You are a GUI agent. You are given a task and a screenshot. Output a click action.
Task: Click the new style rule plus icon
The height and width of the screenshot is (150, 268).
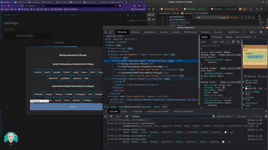[228, 42]
